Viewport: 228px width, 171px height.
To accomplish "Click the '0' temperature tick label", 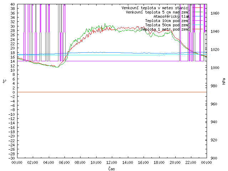I will (x=14, y=92).
